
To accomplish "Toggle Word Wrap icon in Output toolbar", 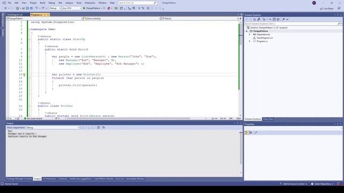I will tap(104, 128).
